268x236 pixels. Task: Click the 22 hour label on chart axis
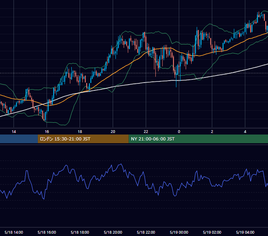click(146, 132)
